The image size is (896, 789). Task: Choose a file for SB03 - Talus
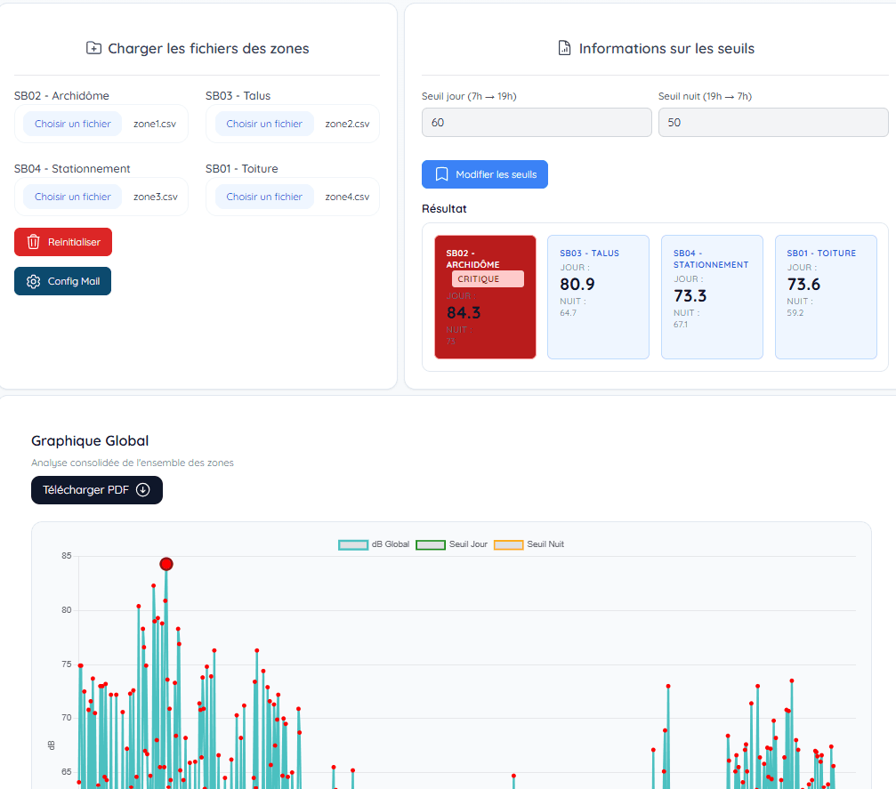pyautogui.click(x=264, y=124)
